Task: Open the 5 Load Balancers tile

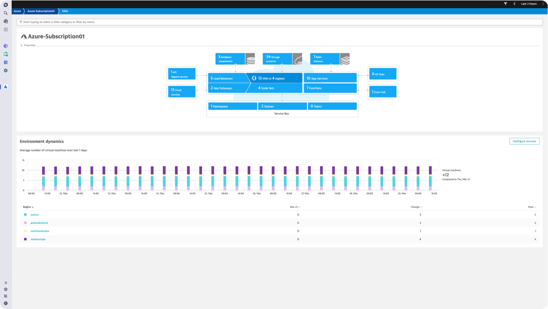Action: tap(226, 78)
